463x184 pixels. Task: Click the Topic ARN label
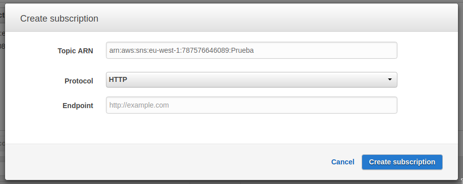pos(75,51)
